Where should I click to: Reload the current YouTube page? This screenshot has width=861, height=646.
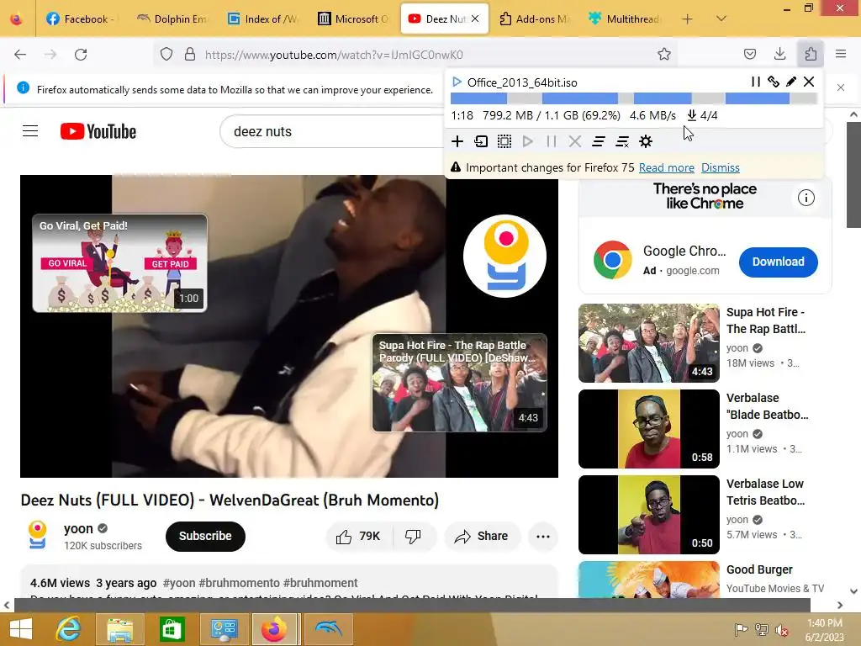pos(81,55)
